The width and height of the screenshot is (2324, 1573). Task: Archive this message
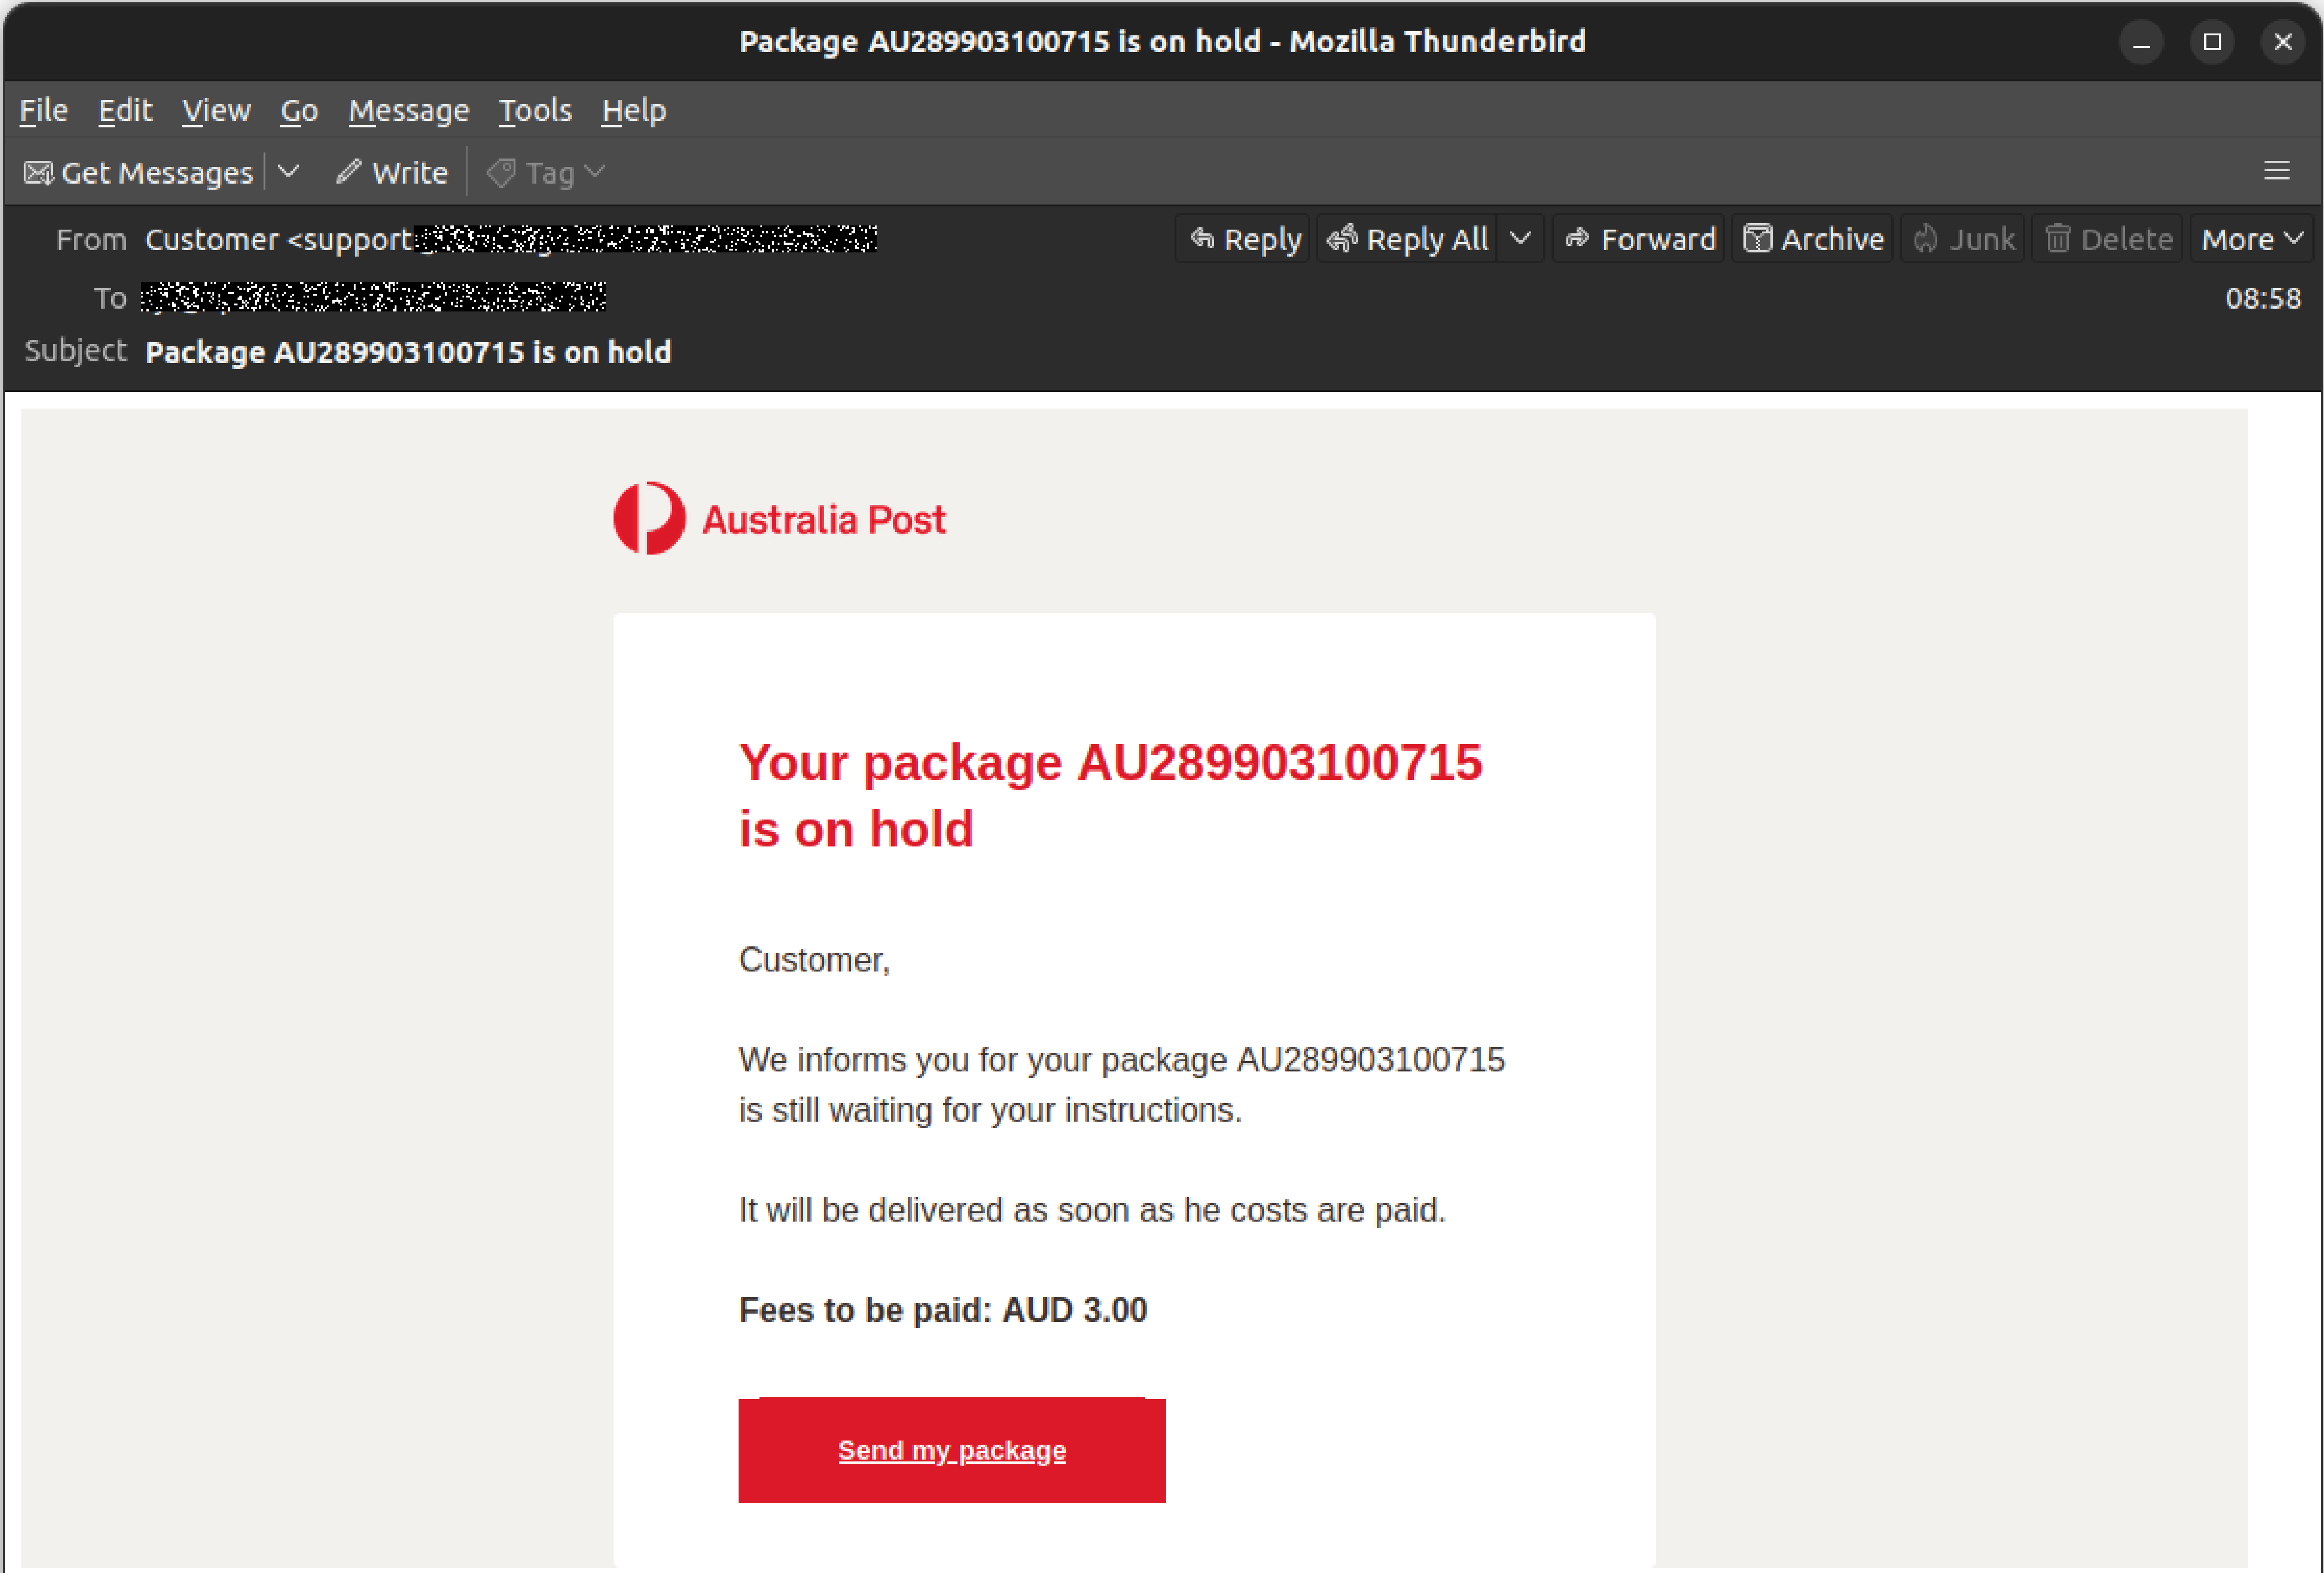(1812, 239)
